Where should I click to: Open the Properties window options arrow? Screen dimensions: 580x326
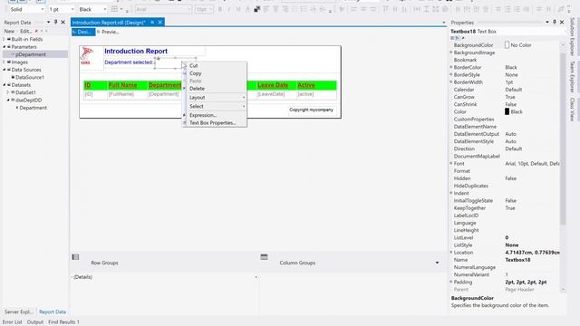click(547, 22)
